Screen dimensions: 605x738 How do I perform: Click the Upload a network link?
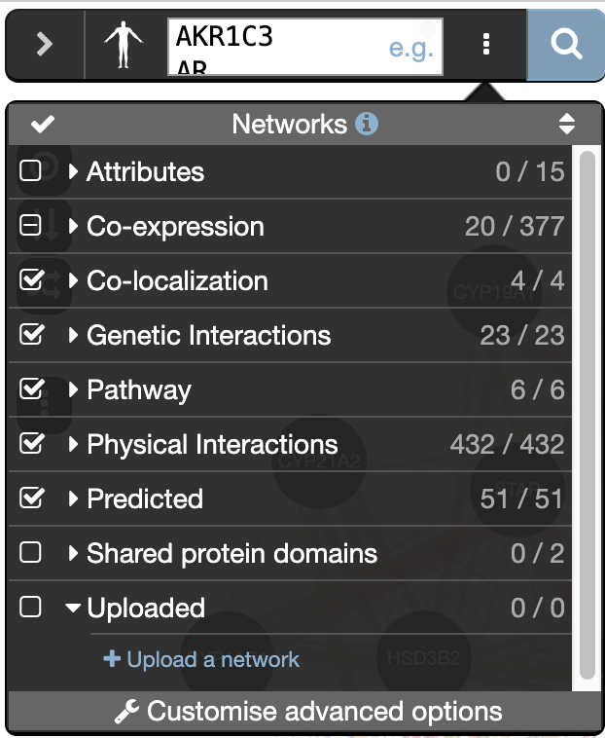coord(202,660)
